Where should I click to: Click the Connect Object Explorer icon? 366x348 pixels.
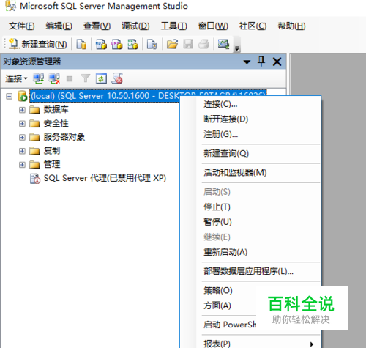(x=39, y=78)
